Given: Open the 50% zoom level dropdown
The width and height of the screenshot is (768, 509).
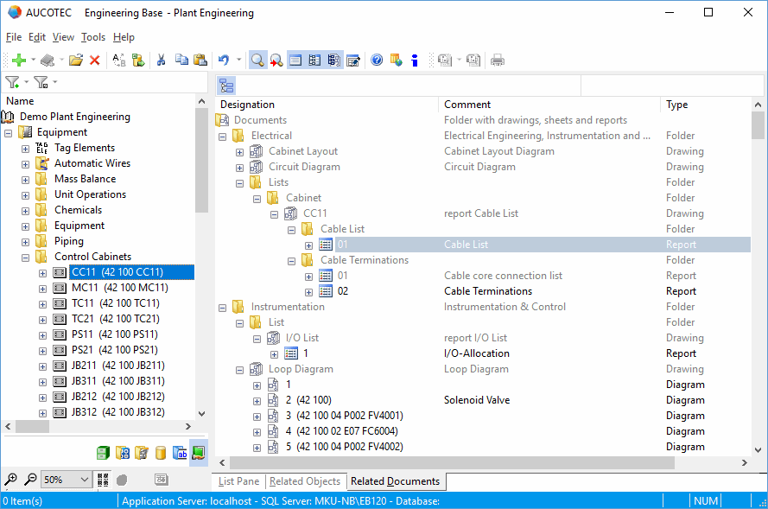Looking at the screenshot, I should [84, 480].
